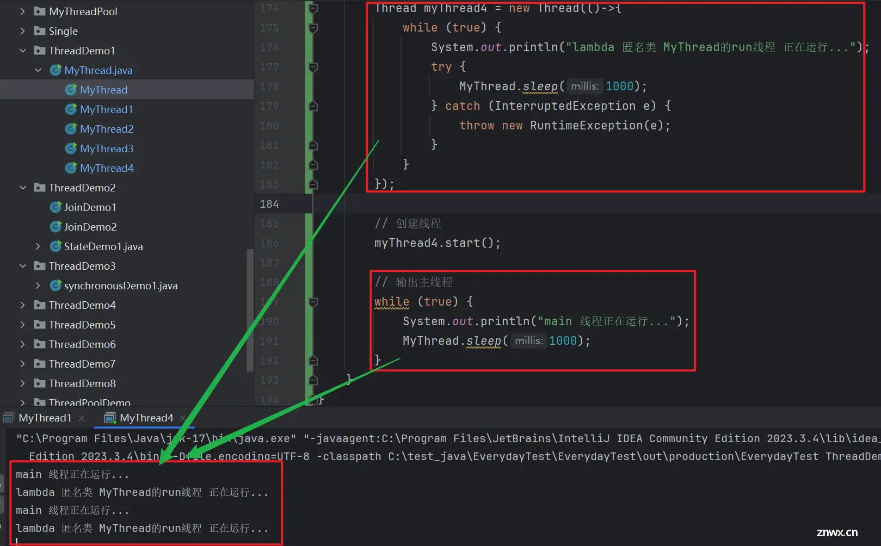Fold the main while loop at line 189
This screenshot has width=881, height=546.
313,302
